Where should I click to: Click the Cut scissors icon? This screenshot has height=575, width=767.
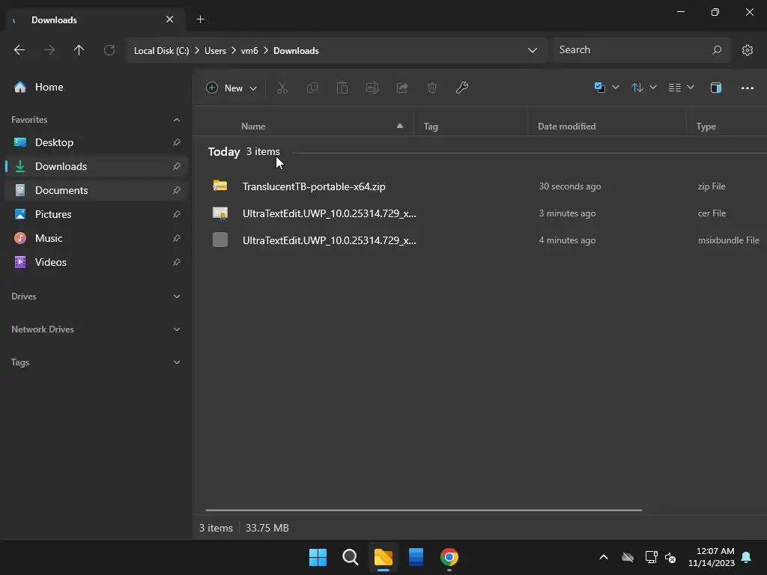point(282,88)
